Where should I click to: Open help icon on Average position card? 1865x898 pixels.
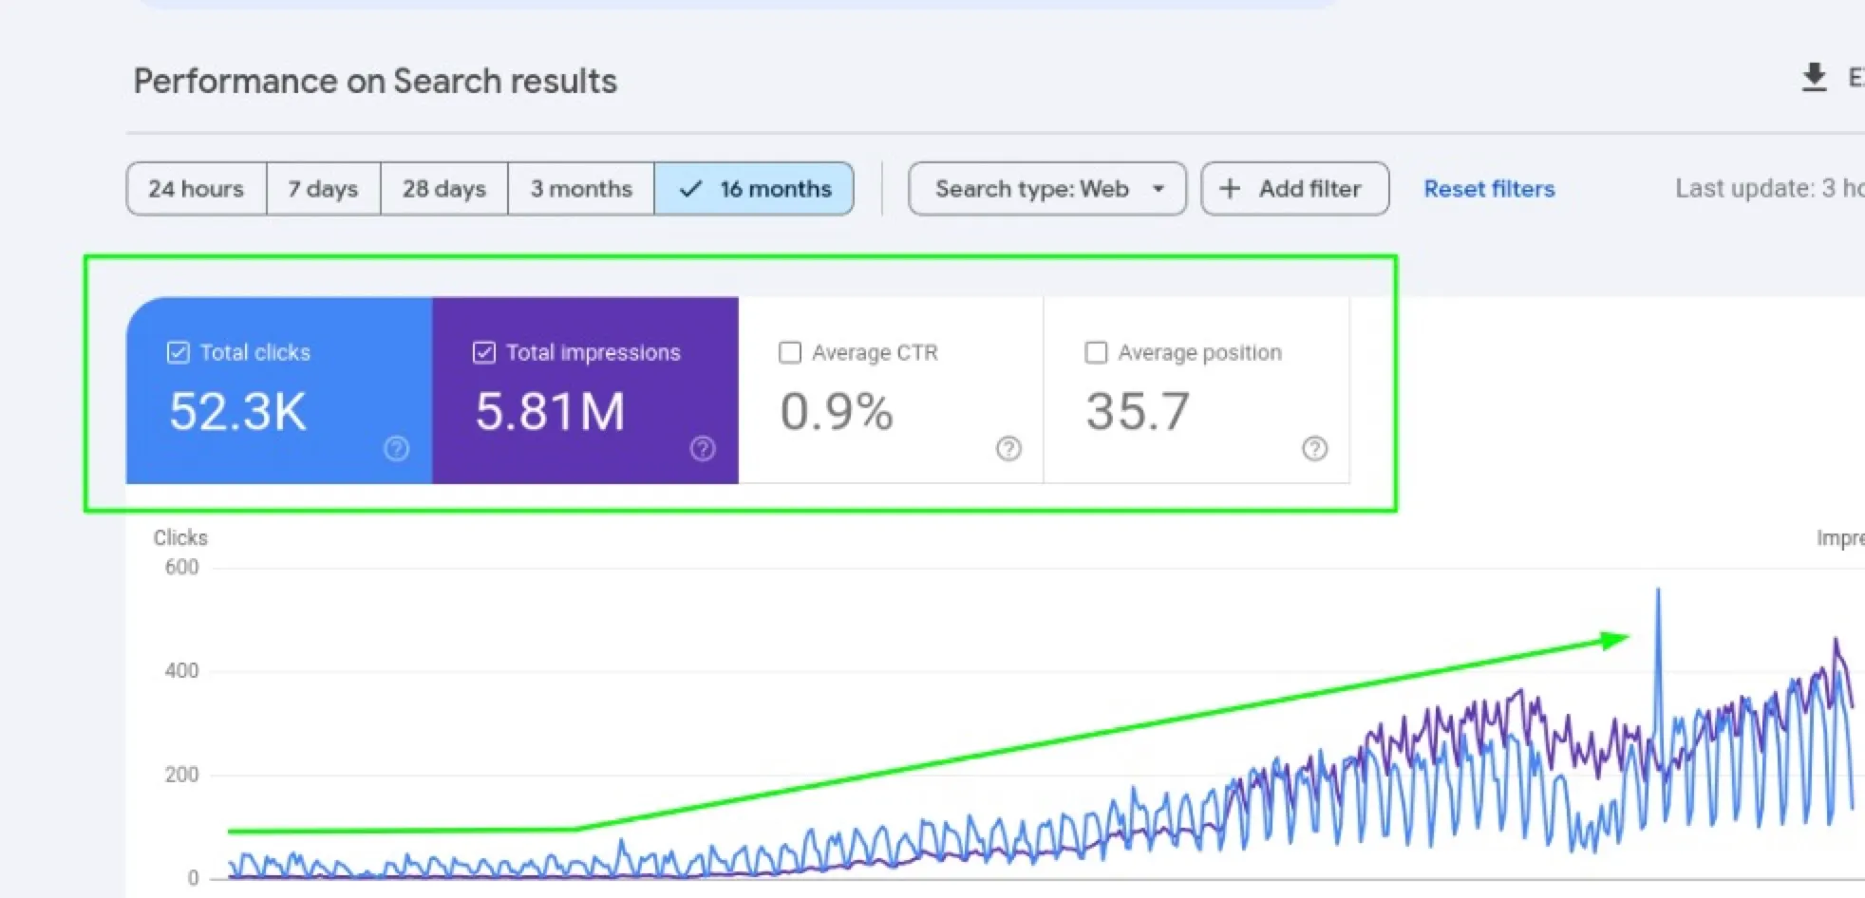coord(1314,449)
